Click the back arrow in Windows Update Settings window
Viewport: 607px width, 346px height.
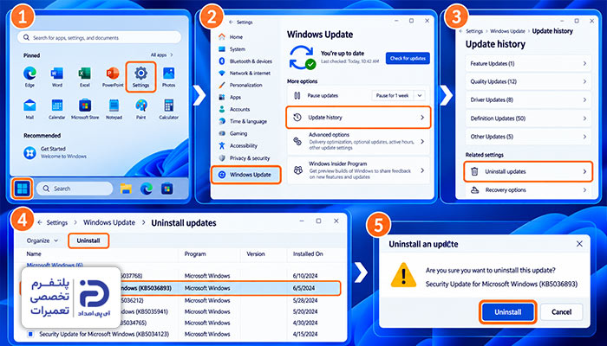point(232,22)
